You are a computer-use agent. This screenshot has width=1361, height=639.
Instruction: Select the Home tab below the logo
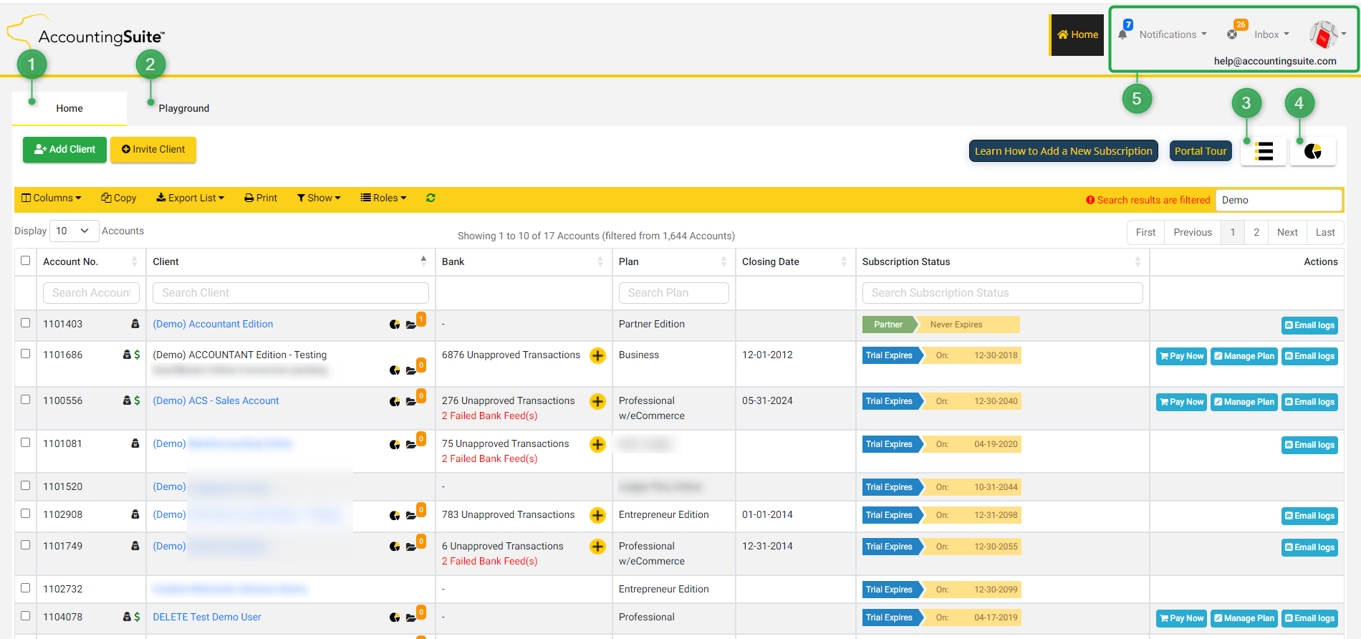coord(69,108)
